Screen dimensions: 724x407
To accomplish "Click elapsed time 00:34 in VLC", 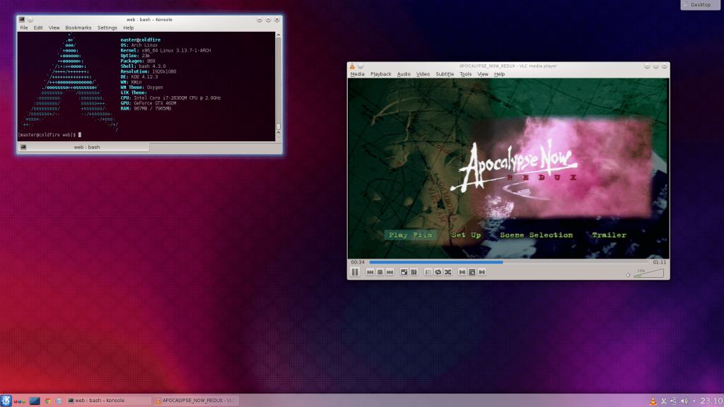I will tap(357, 262).
